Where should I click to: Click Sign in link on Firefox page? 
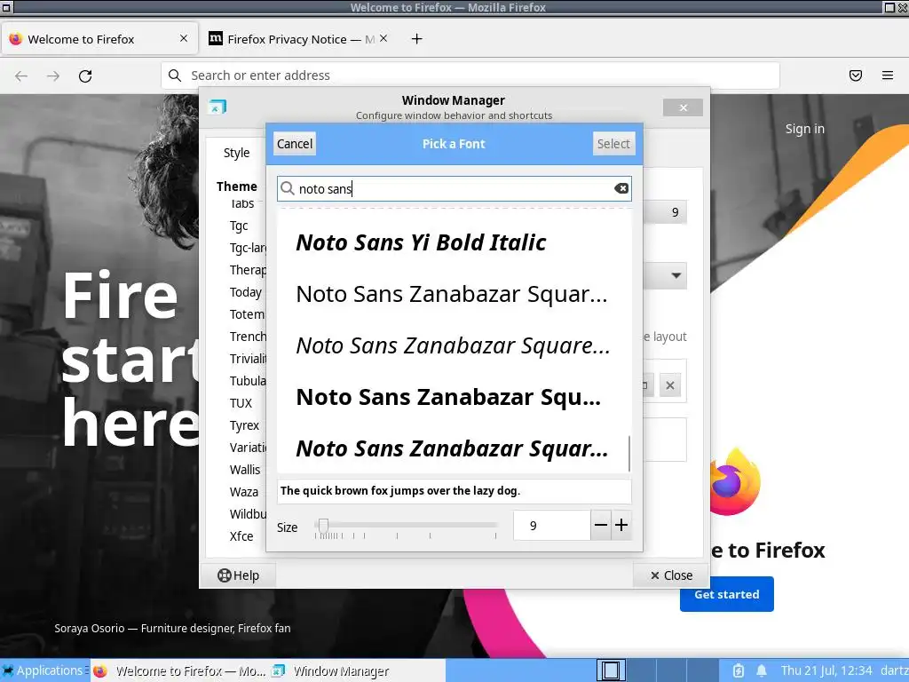click(x=804, y=129)
